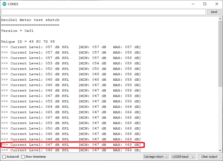
Task: Click the Decibel Meter test sketch heading line
Action: tap(30, 20)
